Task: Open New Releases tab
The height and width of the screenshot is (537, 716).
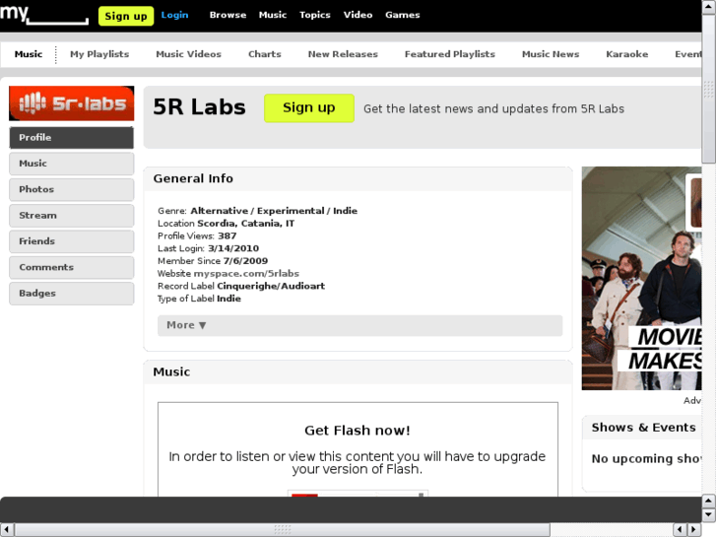Action: pos(343,54)
